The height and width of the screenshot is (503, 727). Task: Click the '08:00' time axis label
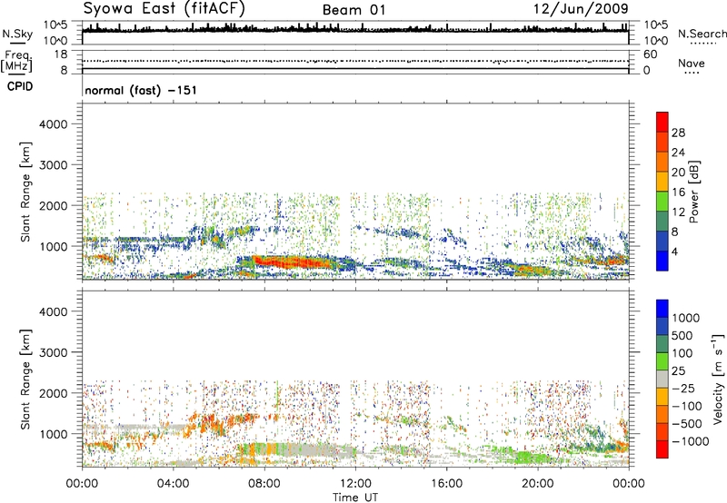click(264, 484)
